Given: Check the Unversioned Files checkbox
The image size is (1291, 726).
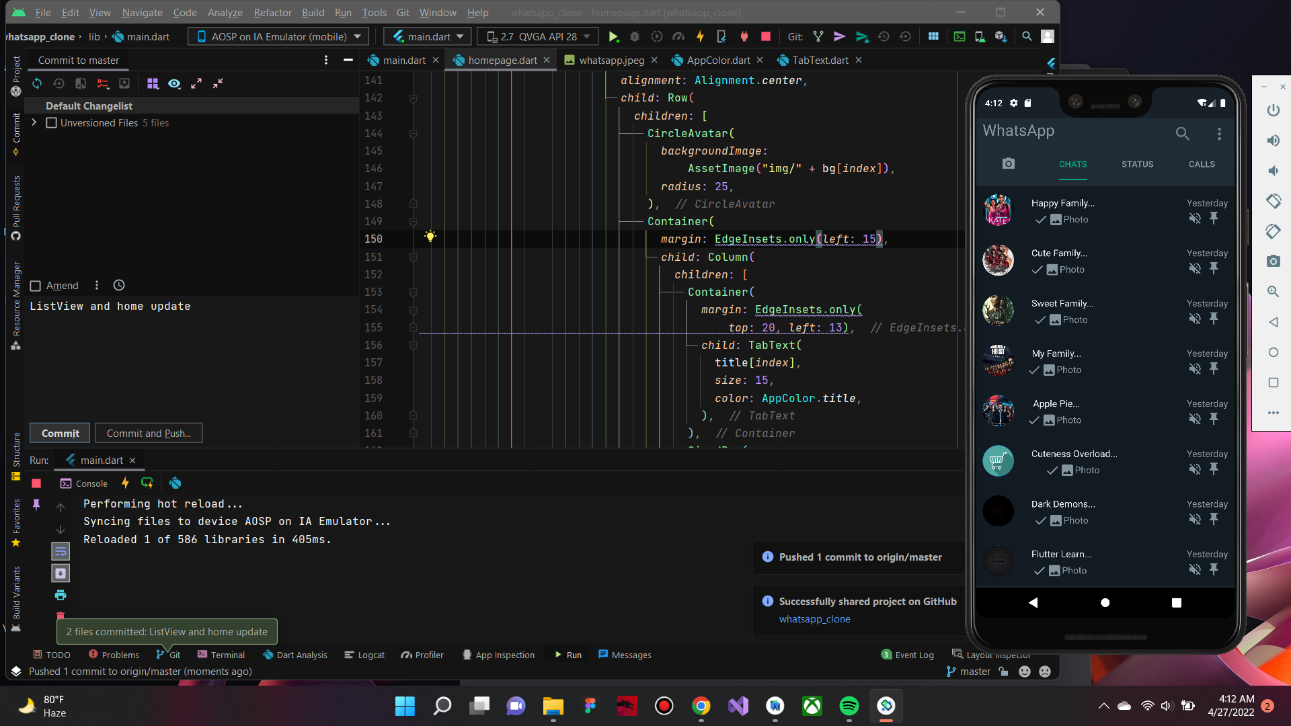Looking at the screenshot, I should [51, 122].
